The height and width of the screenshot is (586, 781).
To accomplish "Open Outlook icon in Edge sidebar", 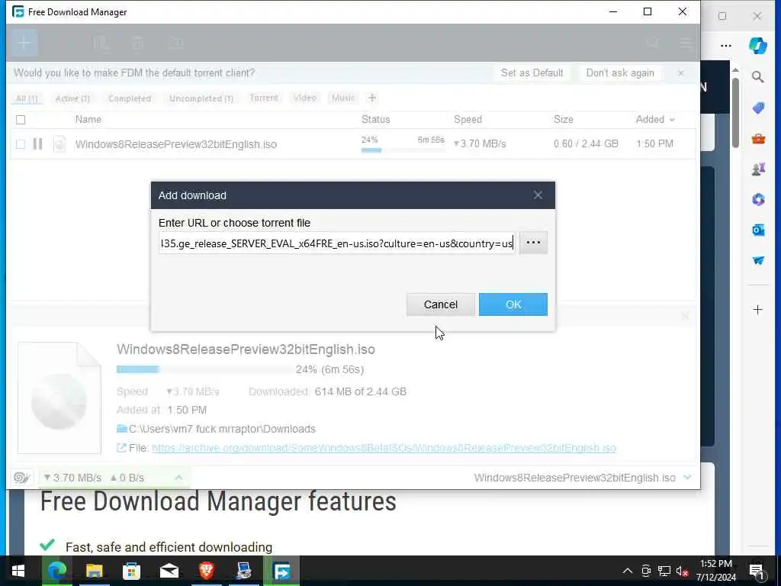I will [x=758, y=230].
